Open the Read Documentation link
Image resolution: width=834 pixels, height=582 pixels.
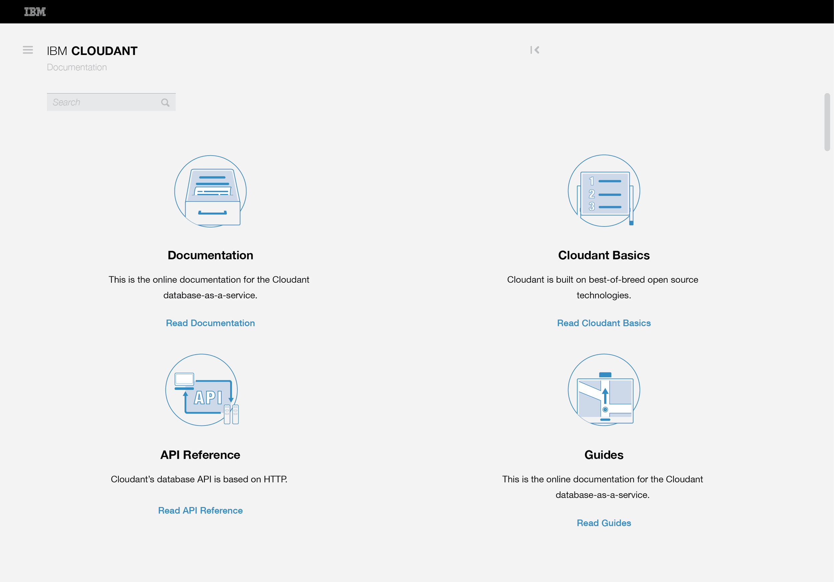210,323
